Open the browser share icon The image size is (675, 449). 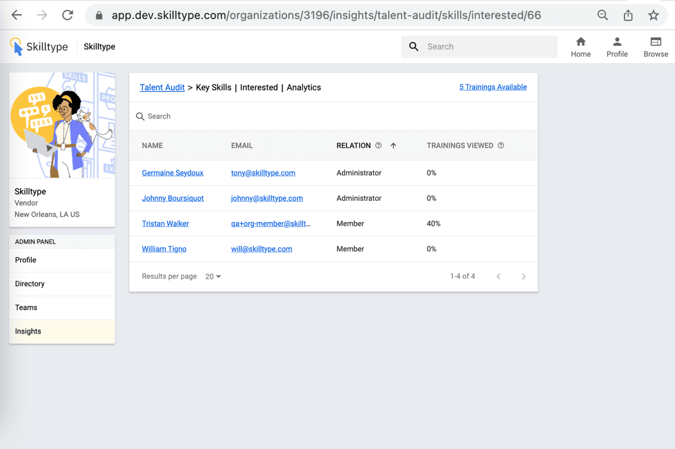pyautogui.click(x=628, y=15)
